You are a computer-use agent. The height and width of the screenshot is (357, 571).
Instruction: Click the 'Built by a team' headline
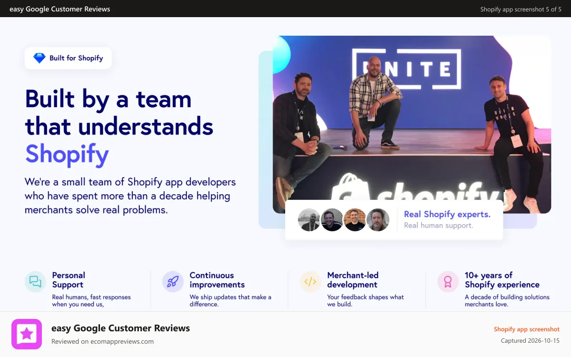(x=108, y=99)
